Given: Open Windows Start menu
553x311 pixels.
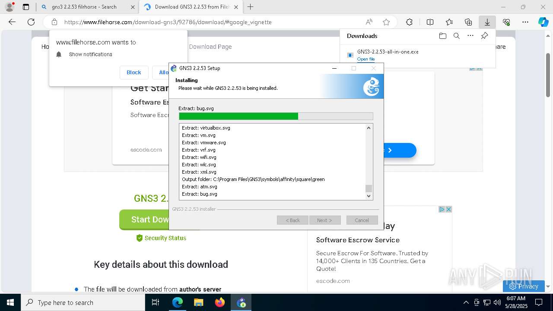Looking at the screenshot, I should 10,302.
